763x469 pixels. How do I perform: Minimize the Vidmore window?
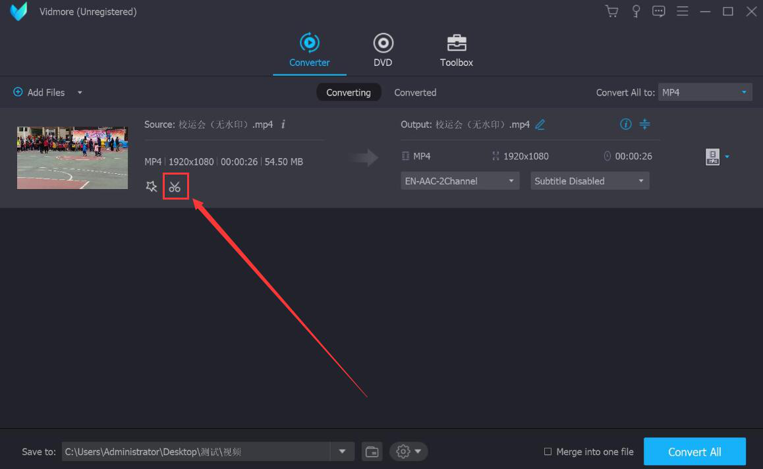705,11
